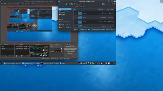This screenshot has width=163, height=91.
Task: Select Scene 2 in the Scenes list
Action: [7, 49]
